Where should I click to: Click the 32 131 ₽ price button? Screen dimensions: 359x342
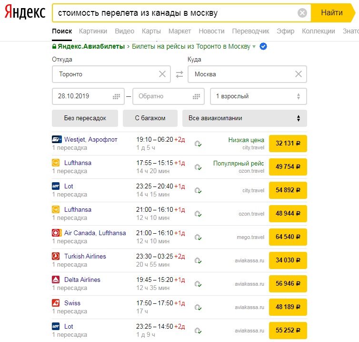coord(288,143)
